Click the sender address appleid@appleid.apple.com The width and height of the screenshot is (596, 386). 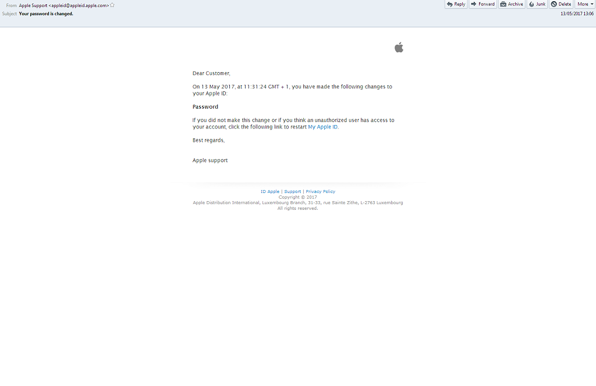click(x=80, y=5)
